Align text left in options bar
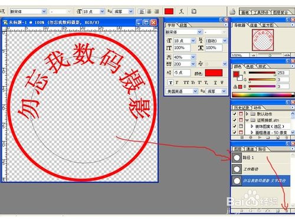This screenshot has height=221, width=295. (141, 12)
